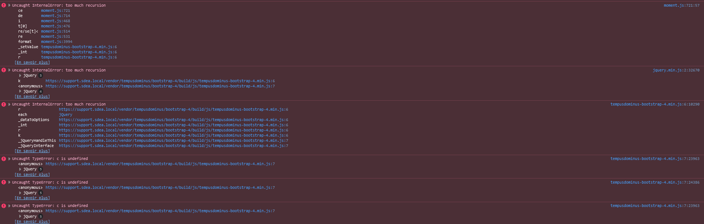Expand the jQuery 4 frames group

click(20, 91)
